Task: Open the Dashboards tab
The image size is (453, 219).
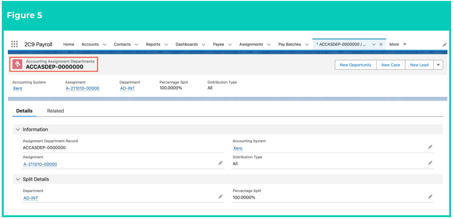Action: click(x=187, y=44)
